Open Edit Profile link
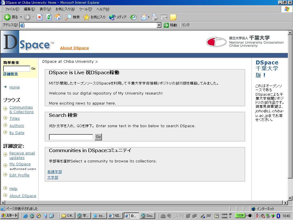The image size is (293, 220). tap(19, 175)
